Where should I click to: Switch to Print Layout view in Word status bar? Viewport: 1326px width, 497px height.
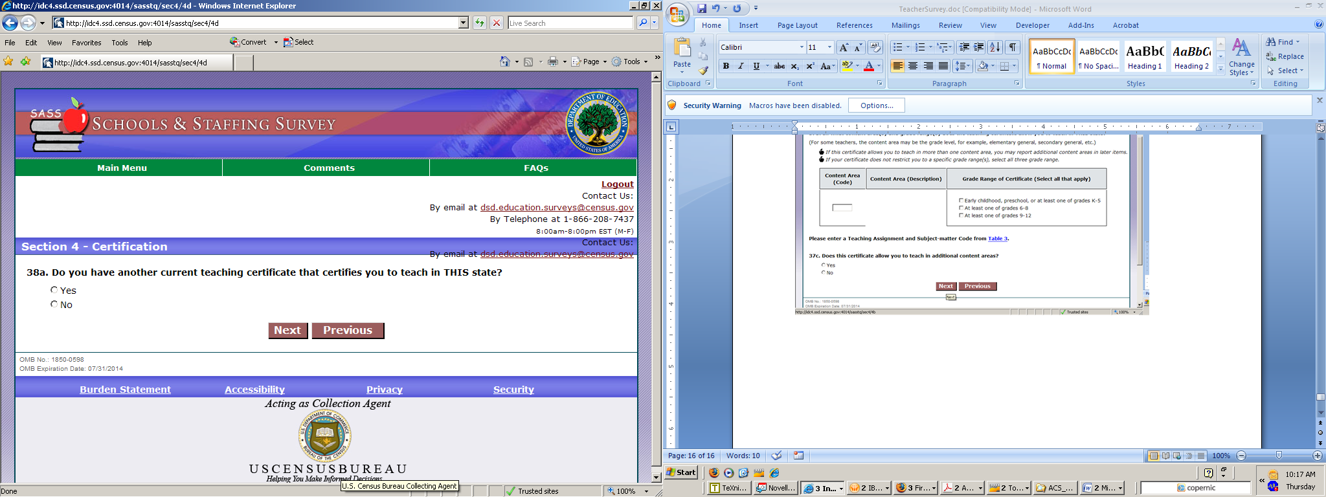click(x=1154, y=456)
